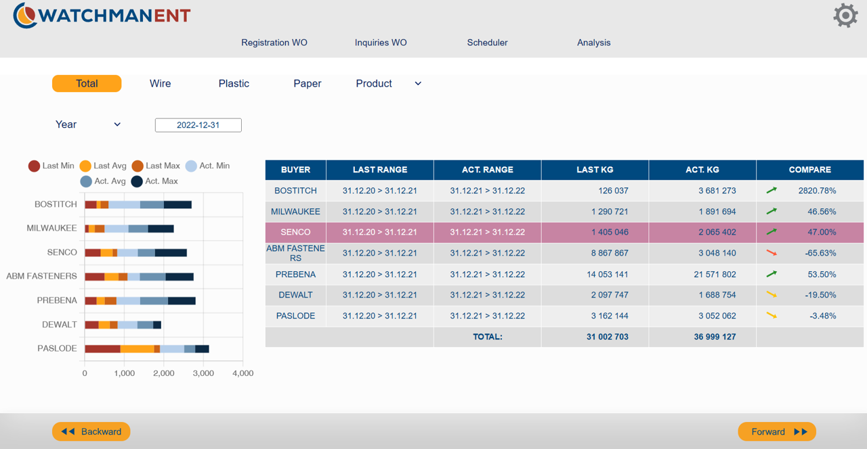
Task: Click the 53.50% compare value
Action: [x=822, y=275]
